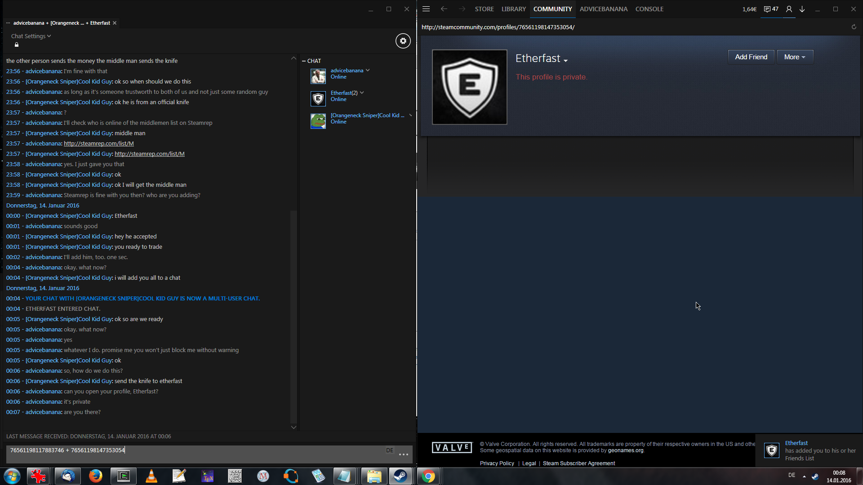Open downloads arrow icon
This screenshot has width=863, height=485.
pyautogui.click(x=802, y=9)
